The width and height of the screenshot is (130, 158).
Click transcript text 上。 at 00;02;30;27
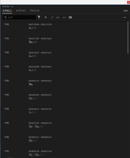(30, 56)
